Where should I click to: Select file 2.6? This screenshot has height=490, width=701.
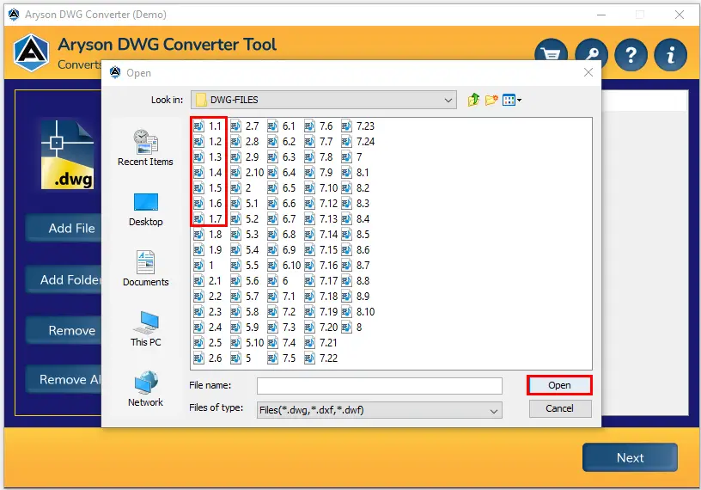(208, 358)
